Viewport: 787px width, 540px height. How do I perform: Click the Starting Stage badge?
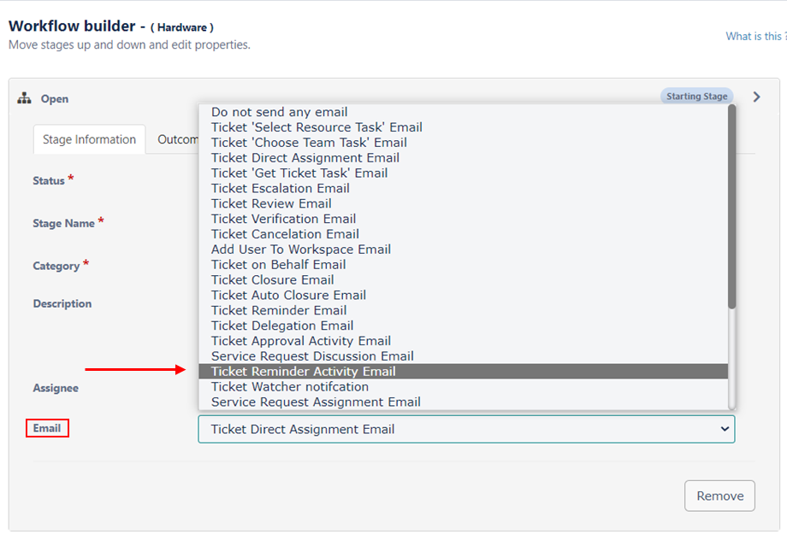(x=696, y=97)
